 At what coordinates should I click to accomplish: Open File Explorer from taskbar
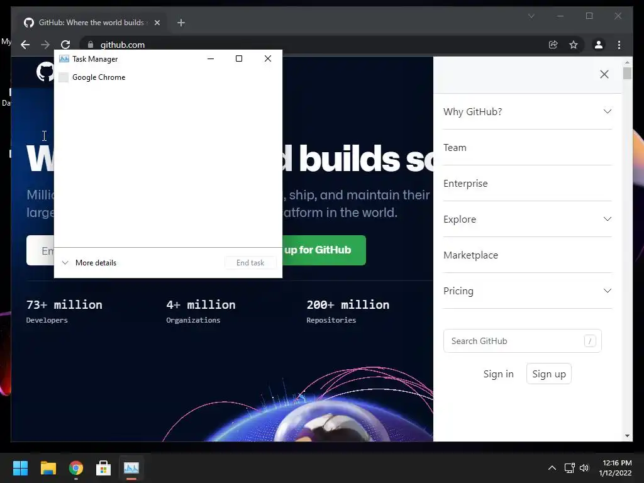click(48, 468)
